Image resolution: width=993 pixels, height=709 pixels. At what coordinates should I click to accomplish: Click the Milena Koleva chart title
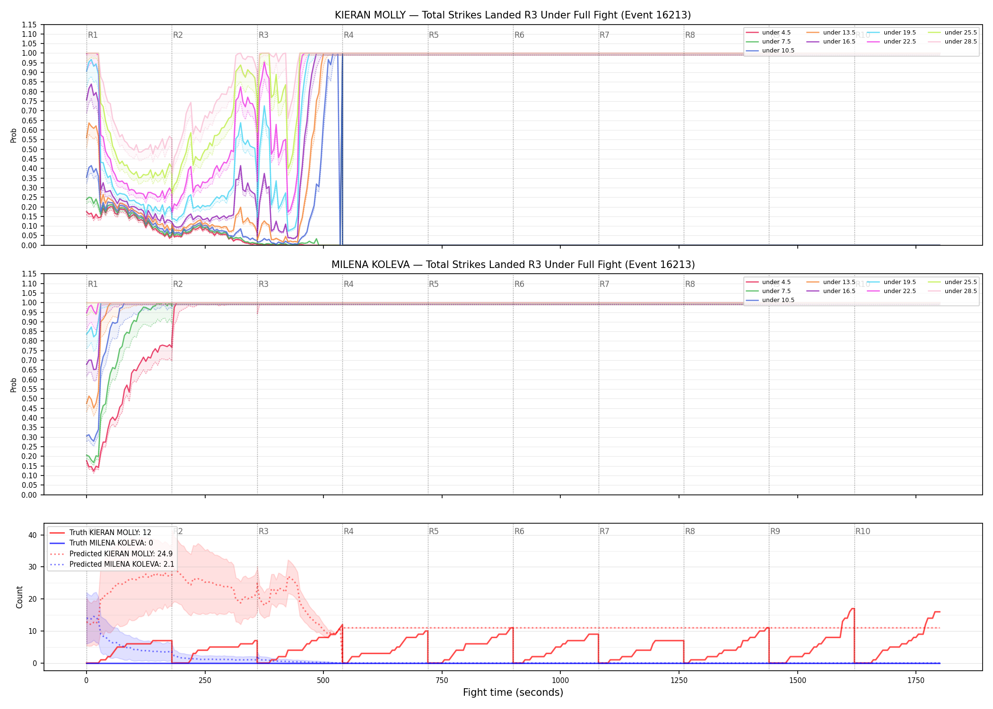[513, 265]
